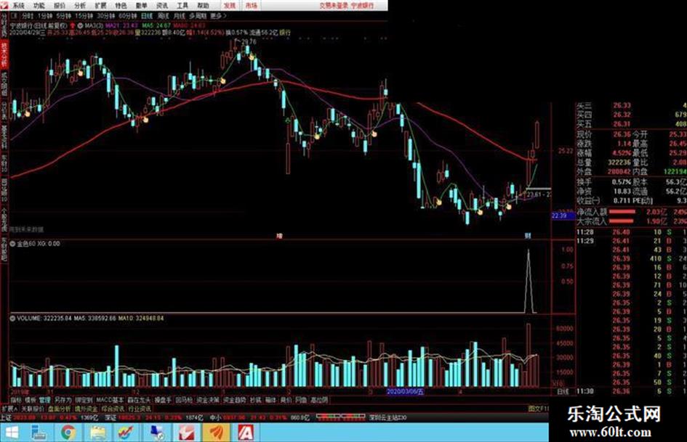This screenshot has width=687, height=442.
Task: Click 另存为 in bottom indicator bar
Action: (63, 400)
